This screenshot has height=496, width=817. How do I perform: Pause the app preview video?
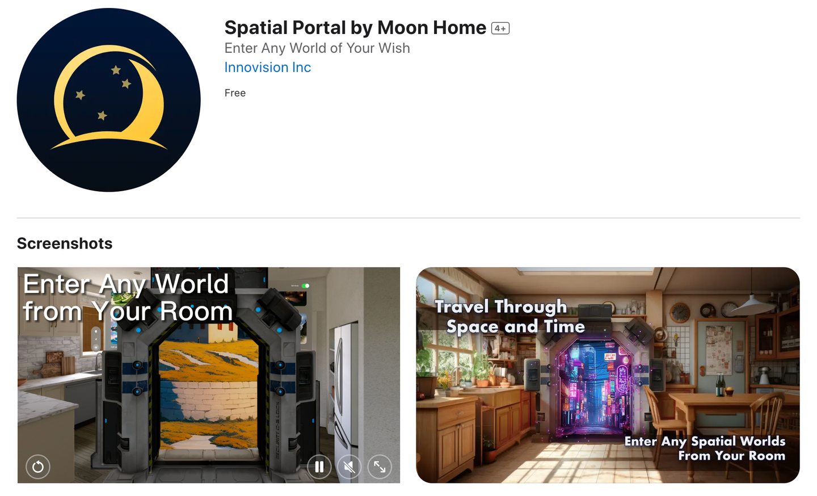tap(319, 467)
